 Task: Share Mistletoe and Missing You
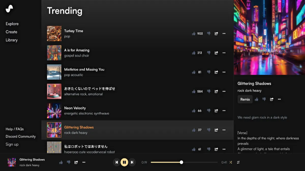pyautogui.click(x=216, y=72)
